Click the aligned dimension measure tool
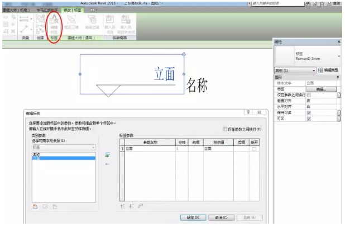 coord(24,19)
